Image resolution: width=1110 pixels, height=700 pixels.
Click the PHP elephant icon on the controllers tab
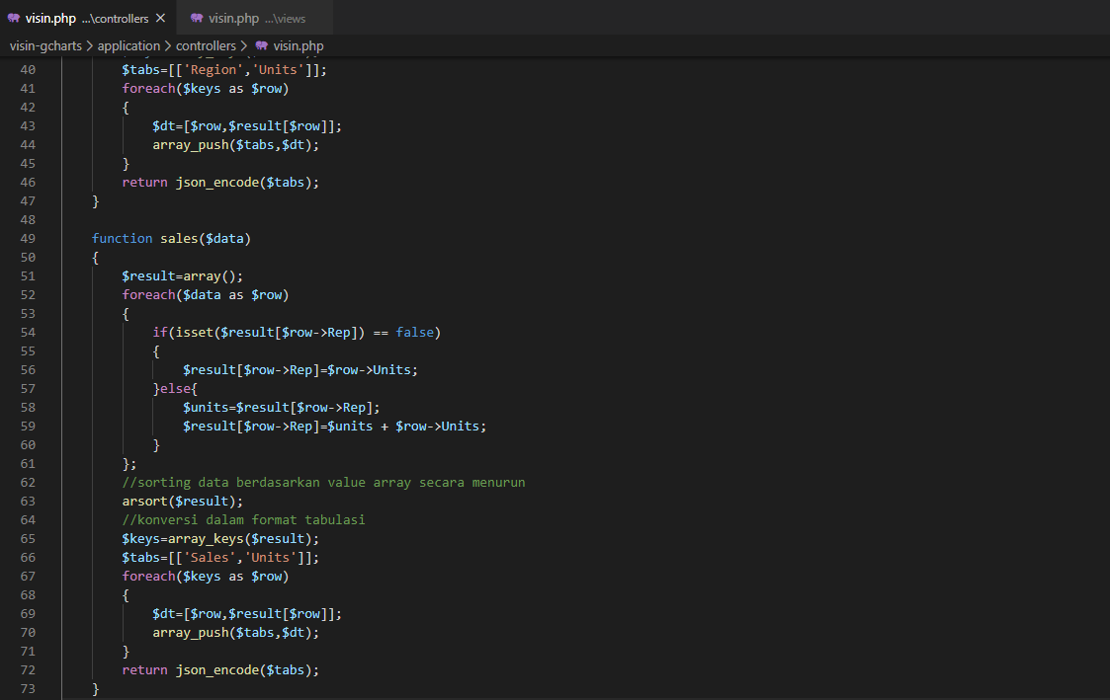click(x=14, y=18)
